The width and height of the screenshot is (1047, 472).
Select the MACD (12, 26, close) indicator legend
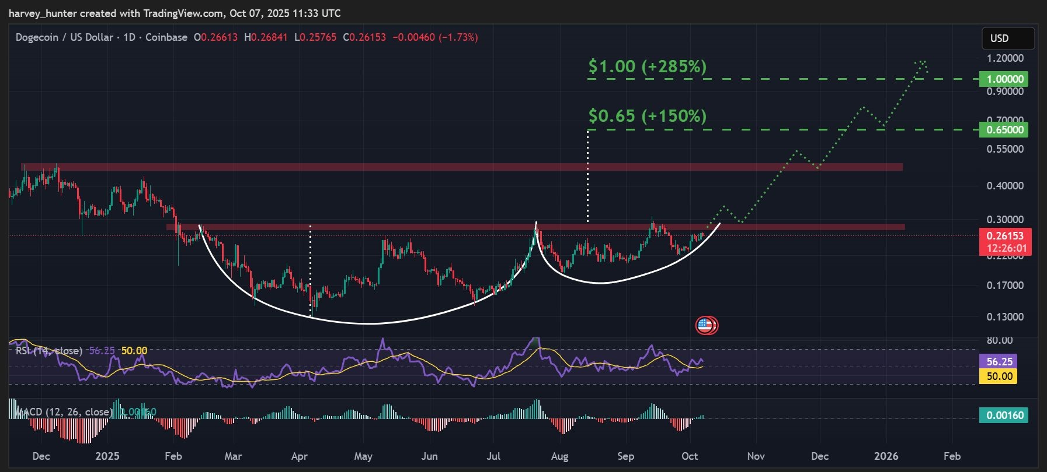(x=63, y=412)
